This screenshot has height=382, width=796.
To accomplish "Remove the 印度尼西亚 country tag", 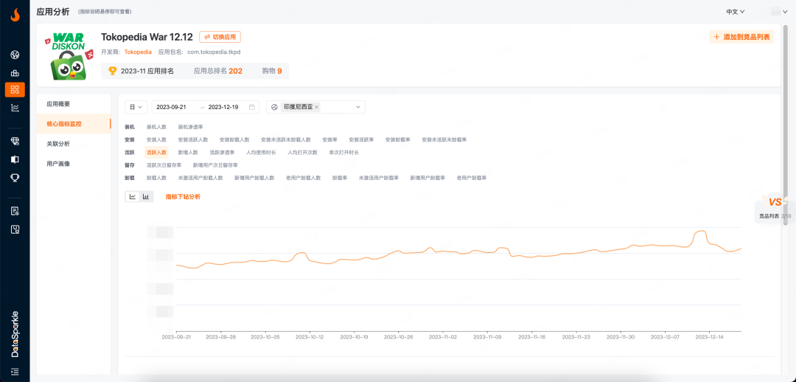I will coord(317,107).
